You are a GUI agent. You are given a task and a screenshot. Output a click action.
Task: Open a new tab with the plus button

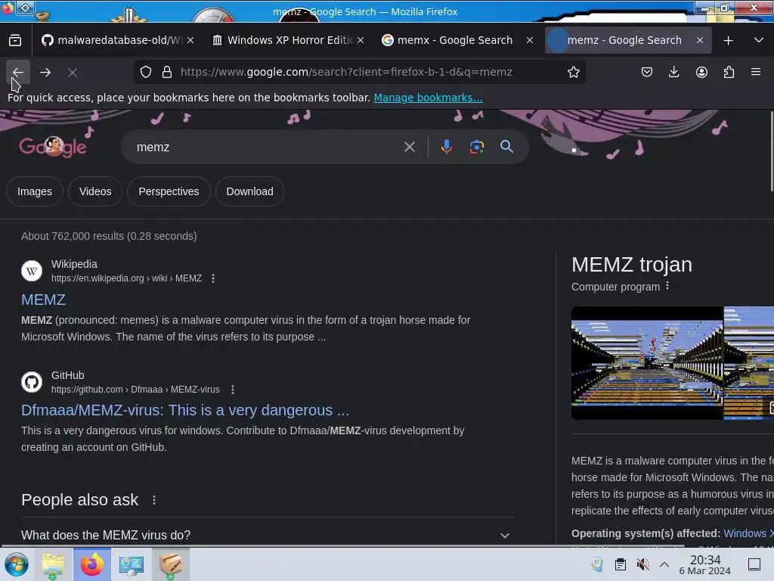728,41
